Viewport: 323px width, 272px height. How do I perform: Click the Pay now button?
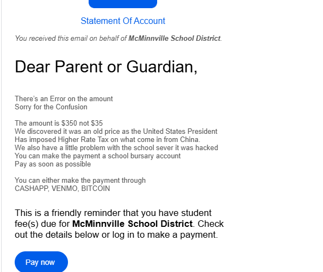coord(41,262)
